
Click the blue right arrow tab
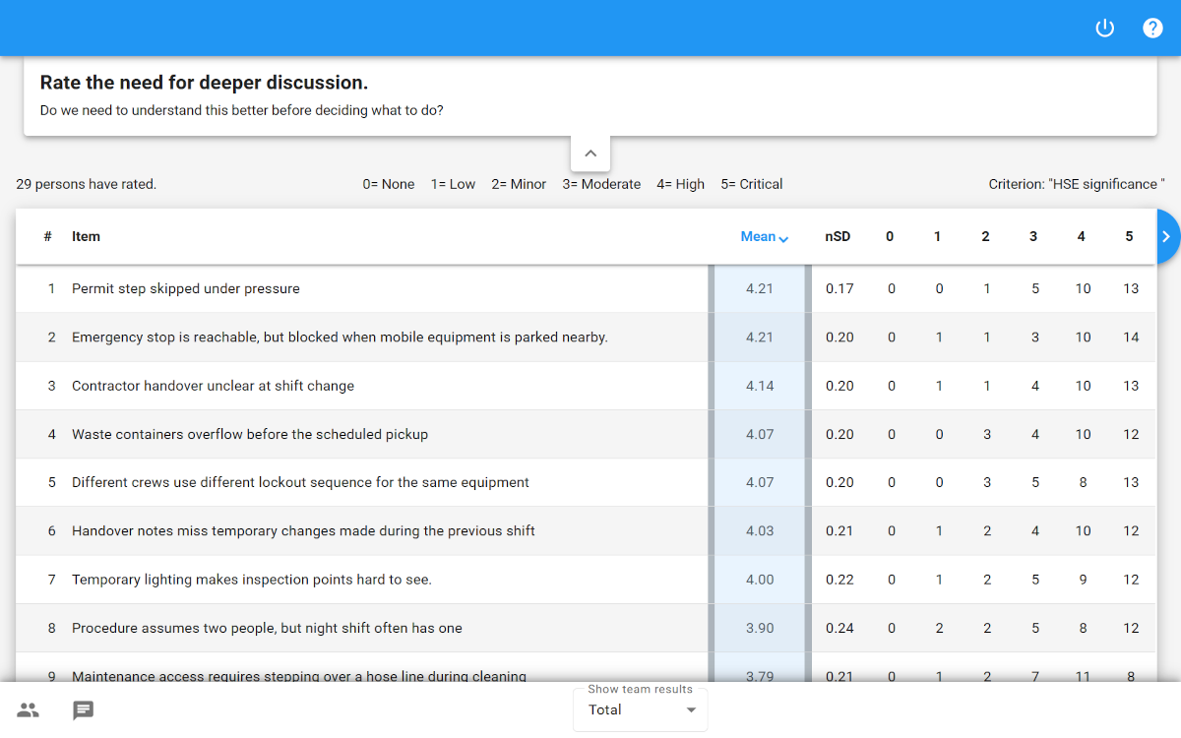[1166, 236]
